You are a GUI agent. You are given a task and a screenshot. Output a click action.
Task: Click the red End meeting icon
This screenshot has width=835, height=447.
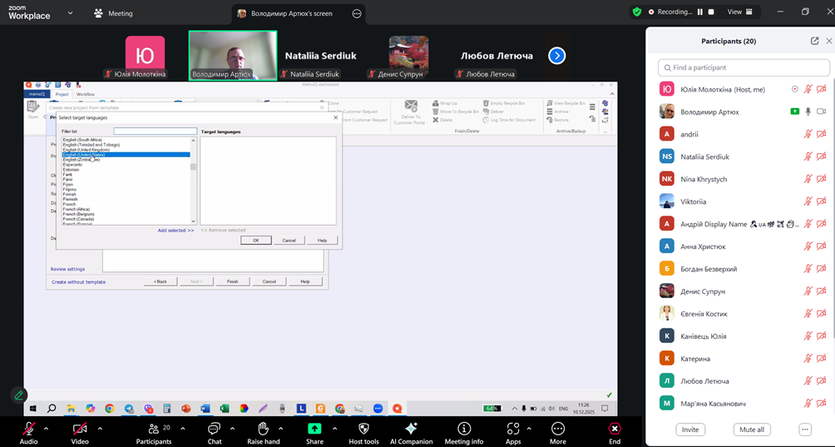coord(615,429)
